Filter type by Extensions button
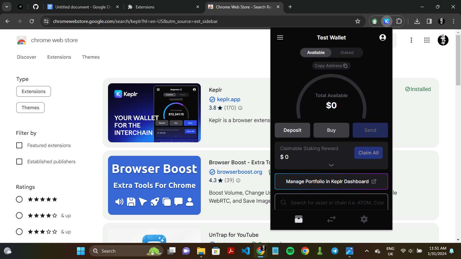This screenshot has height=259, width=461. pyautogui.click(x=33, y=91)
